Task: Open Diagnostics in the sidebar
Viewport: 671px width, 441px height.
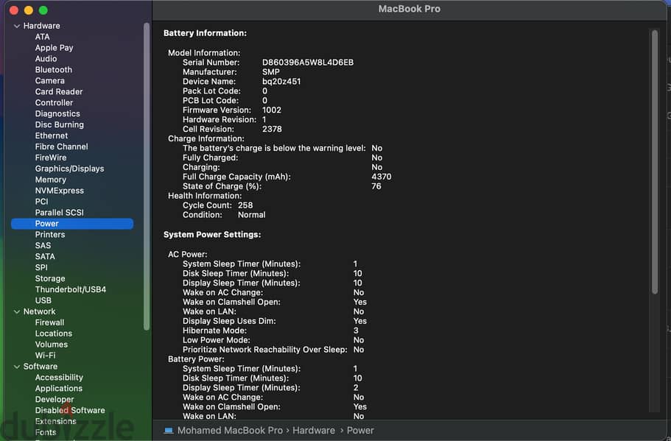Action: point(57,114)
